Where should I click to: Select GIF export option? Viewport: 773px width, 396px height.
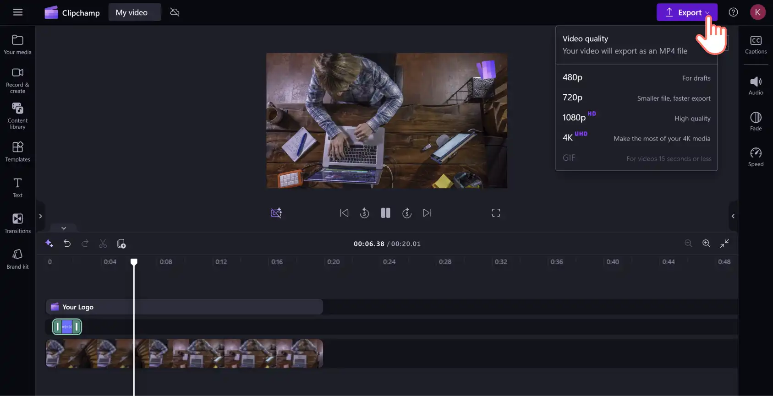click(x=636, y=158)
